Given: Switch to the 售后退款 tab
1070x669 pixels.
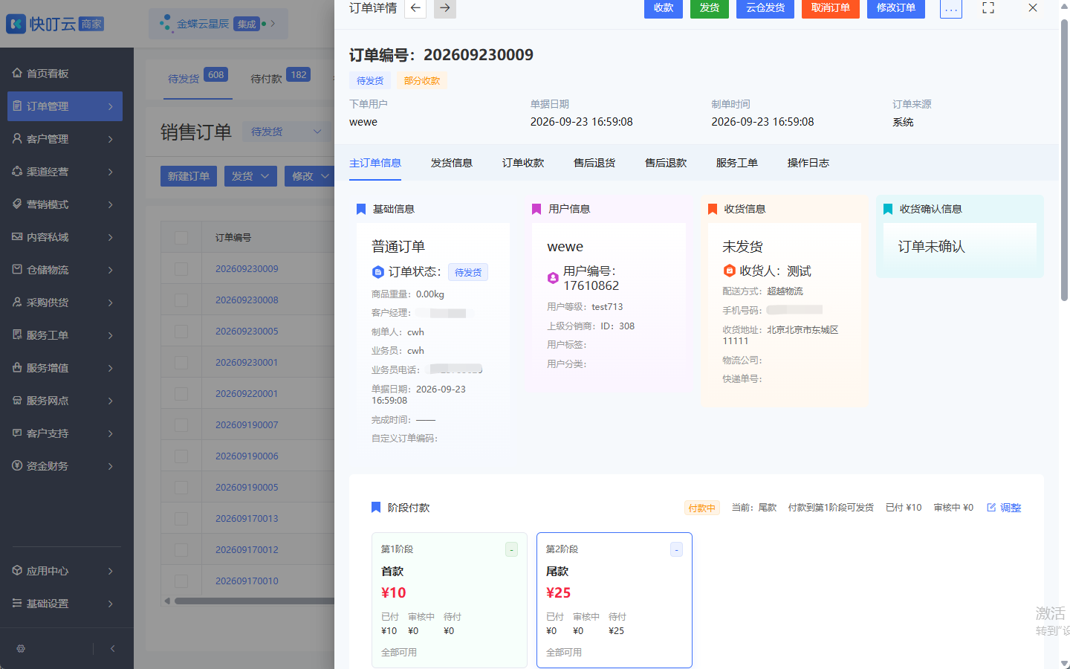Looking at the screenshot, I should pyautogui.click(x=666, y=163).
